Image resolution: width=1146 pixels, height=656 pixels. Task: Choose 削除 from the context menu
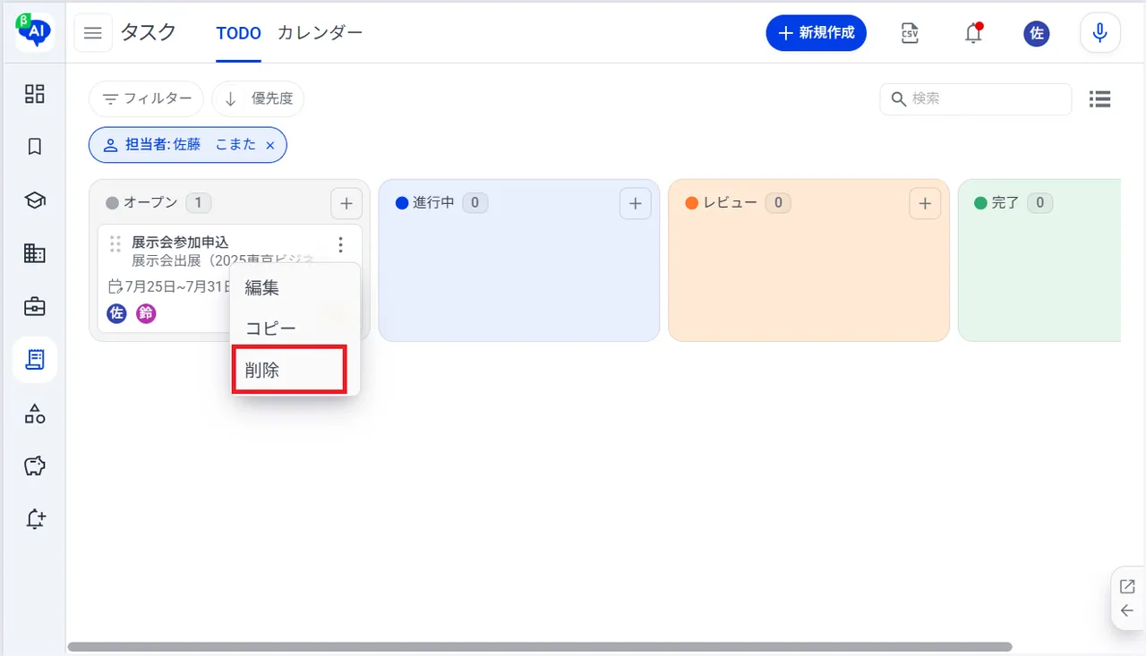pyautogui.click(x=295, y=370)
